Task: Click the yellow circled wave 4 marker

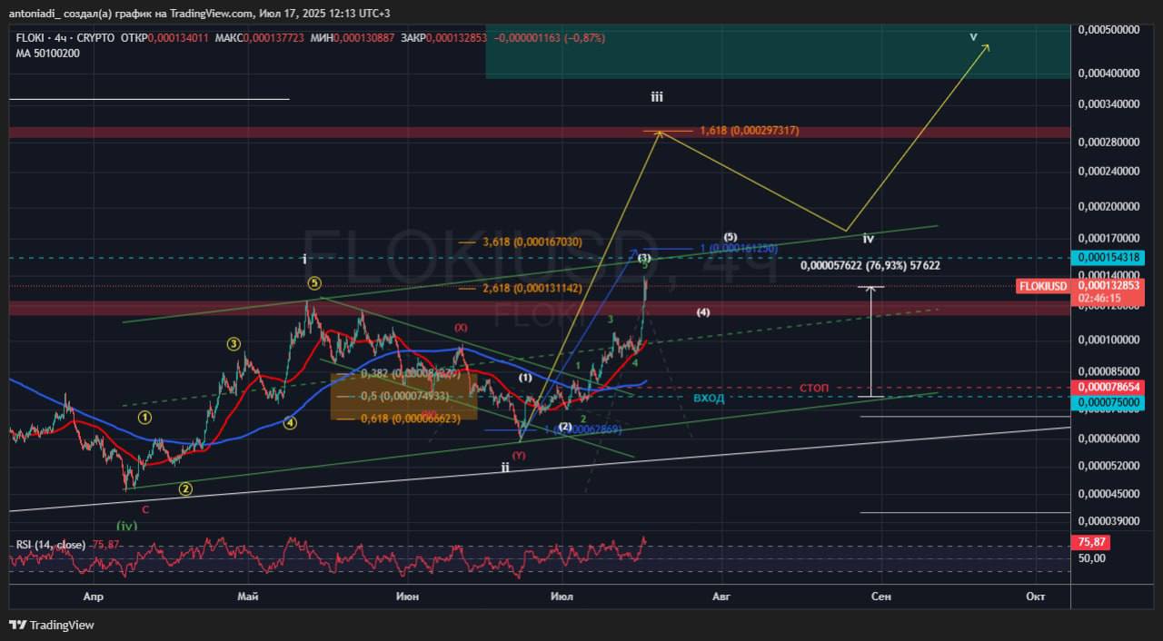Action: (x=289, y=422)
